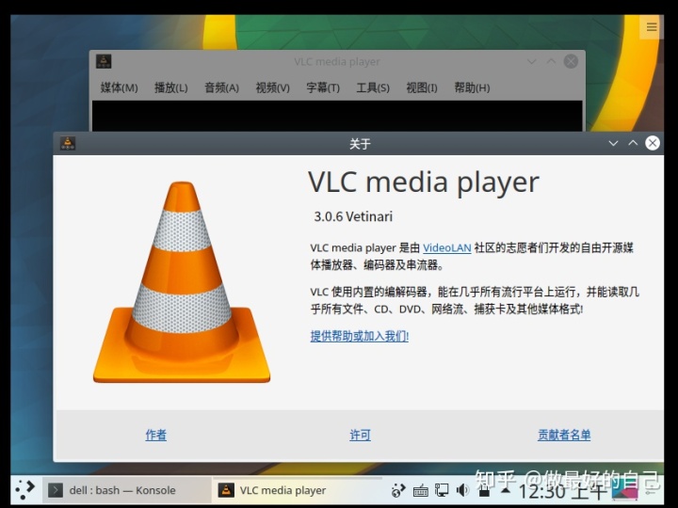Screen dimensions: 678x508
Task: Click the clock showing 12:30 上午
Action: click(x=562, y=491)
